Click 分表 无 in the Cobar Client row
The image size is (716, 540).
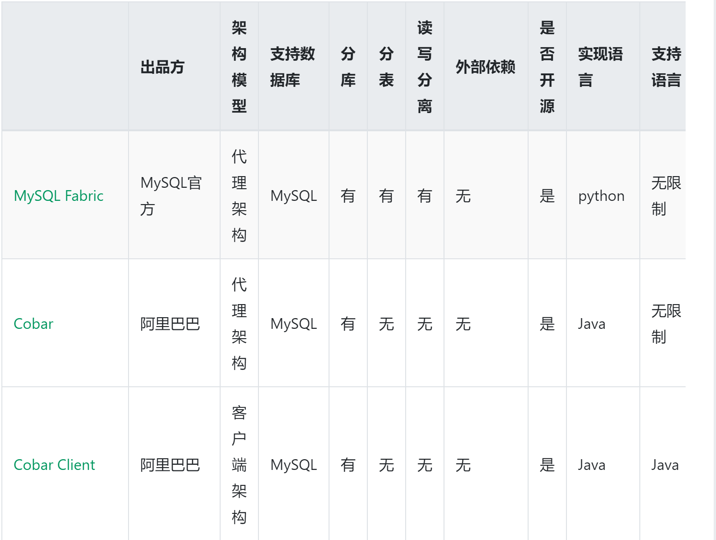tap(387, 465)
